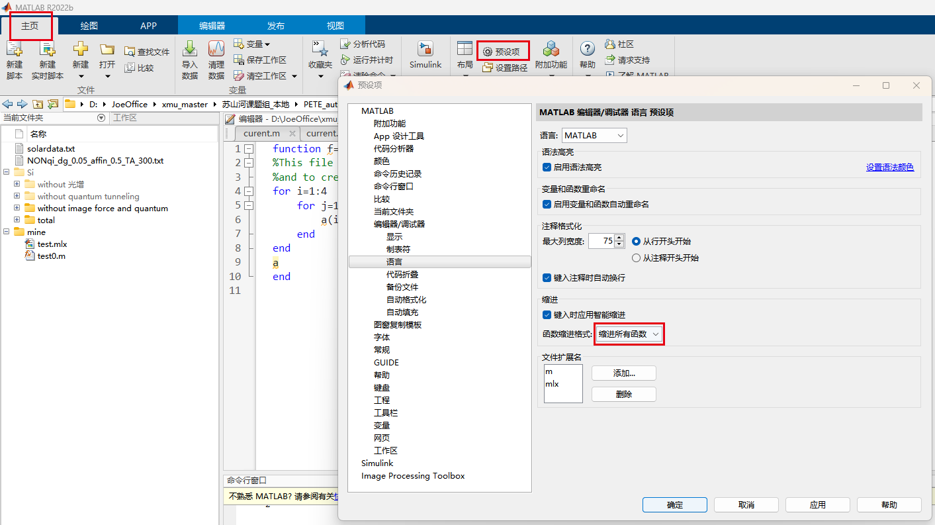Click the 删除 button
This screenshot has height=525, width=935.
pyautogui.click(x=624, y=395)
